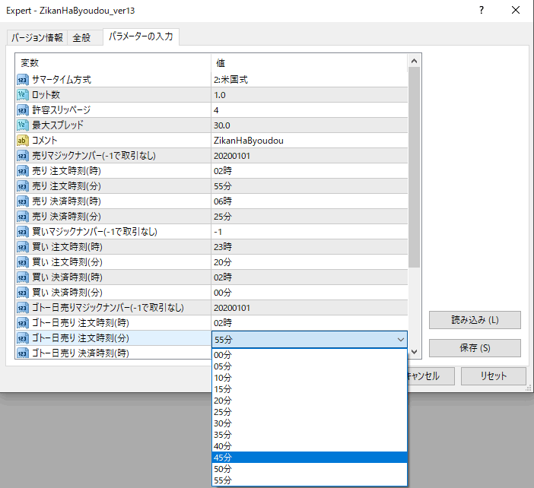Select 30分 from the dropdown list

(310, 423)
